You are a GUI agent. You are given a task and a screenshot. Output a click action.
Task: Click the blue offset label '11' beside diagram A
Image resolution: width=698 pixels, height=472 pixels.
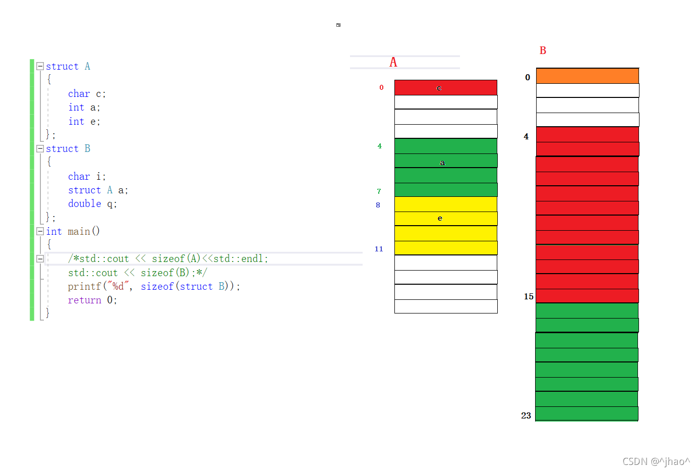point(379,249)
